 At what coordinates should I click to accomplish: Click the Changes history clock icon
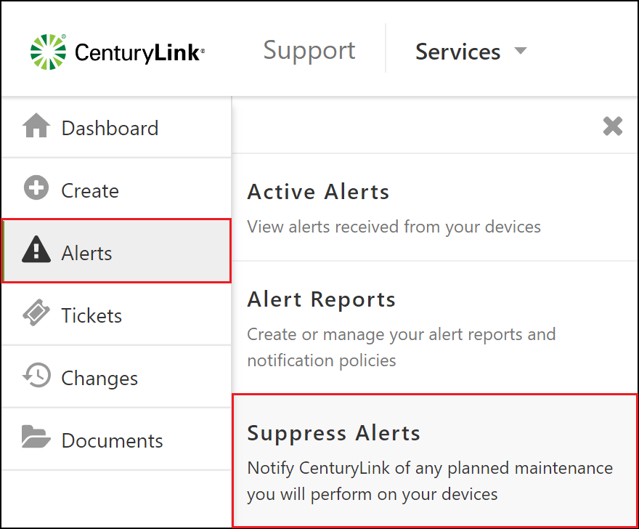pyautogui.click(x=37, y=375)
